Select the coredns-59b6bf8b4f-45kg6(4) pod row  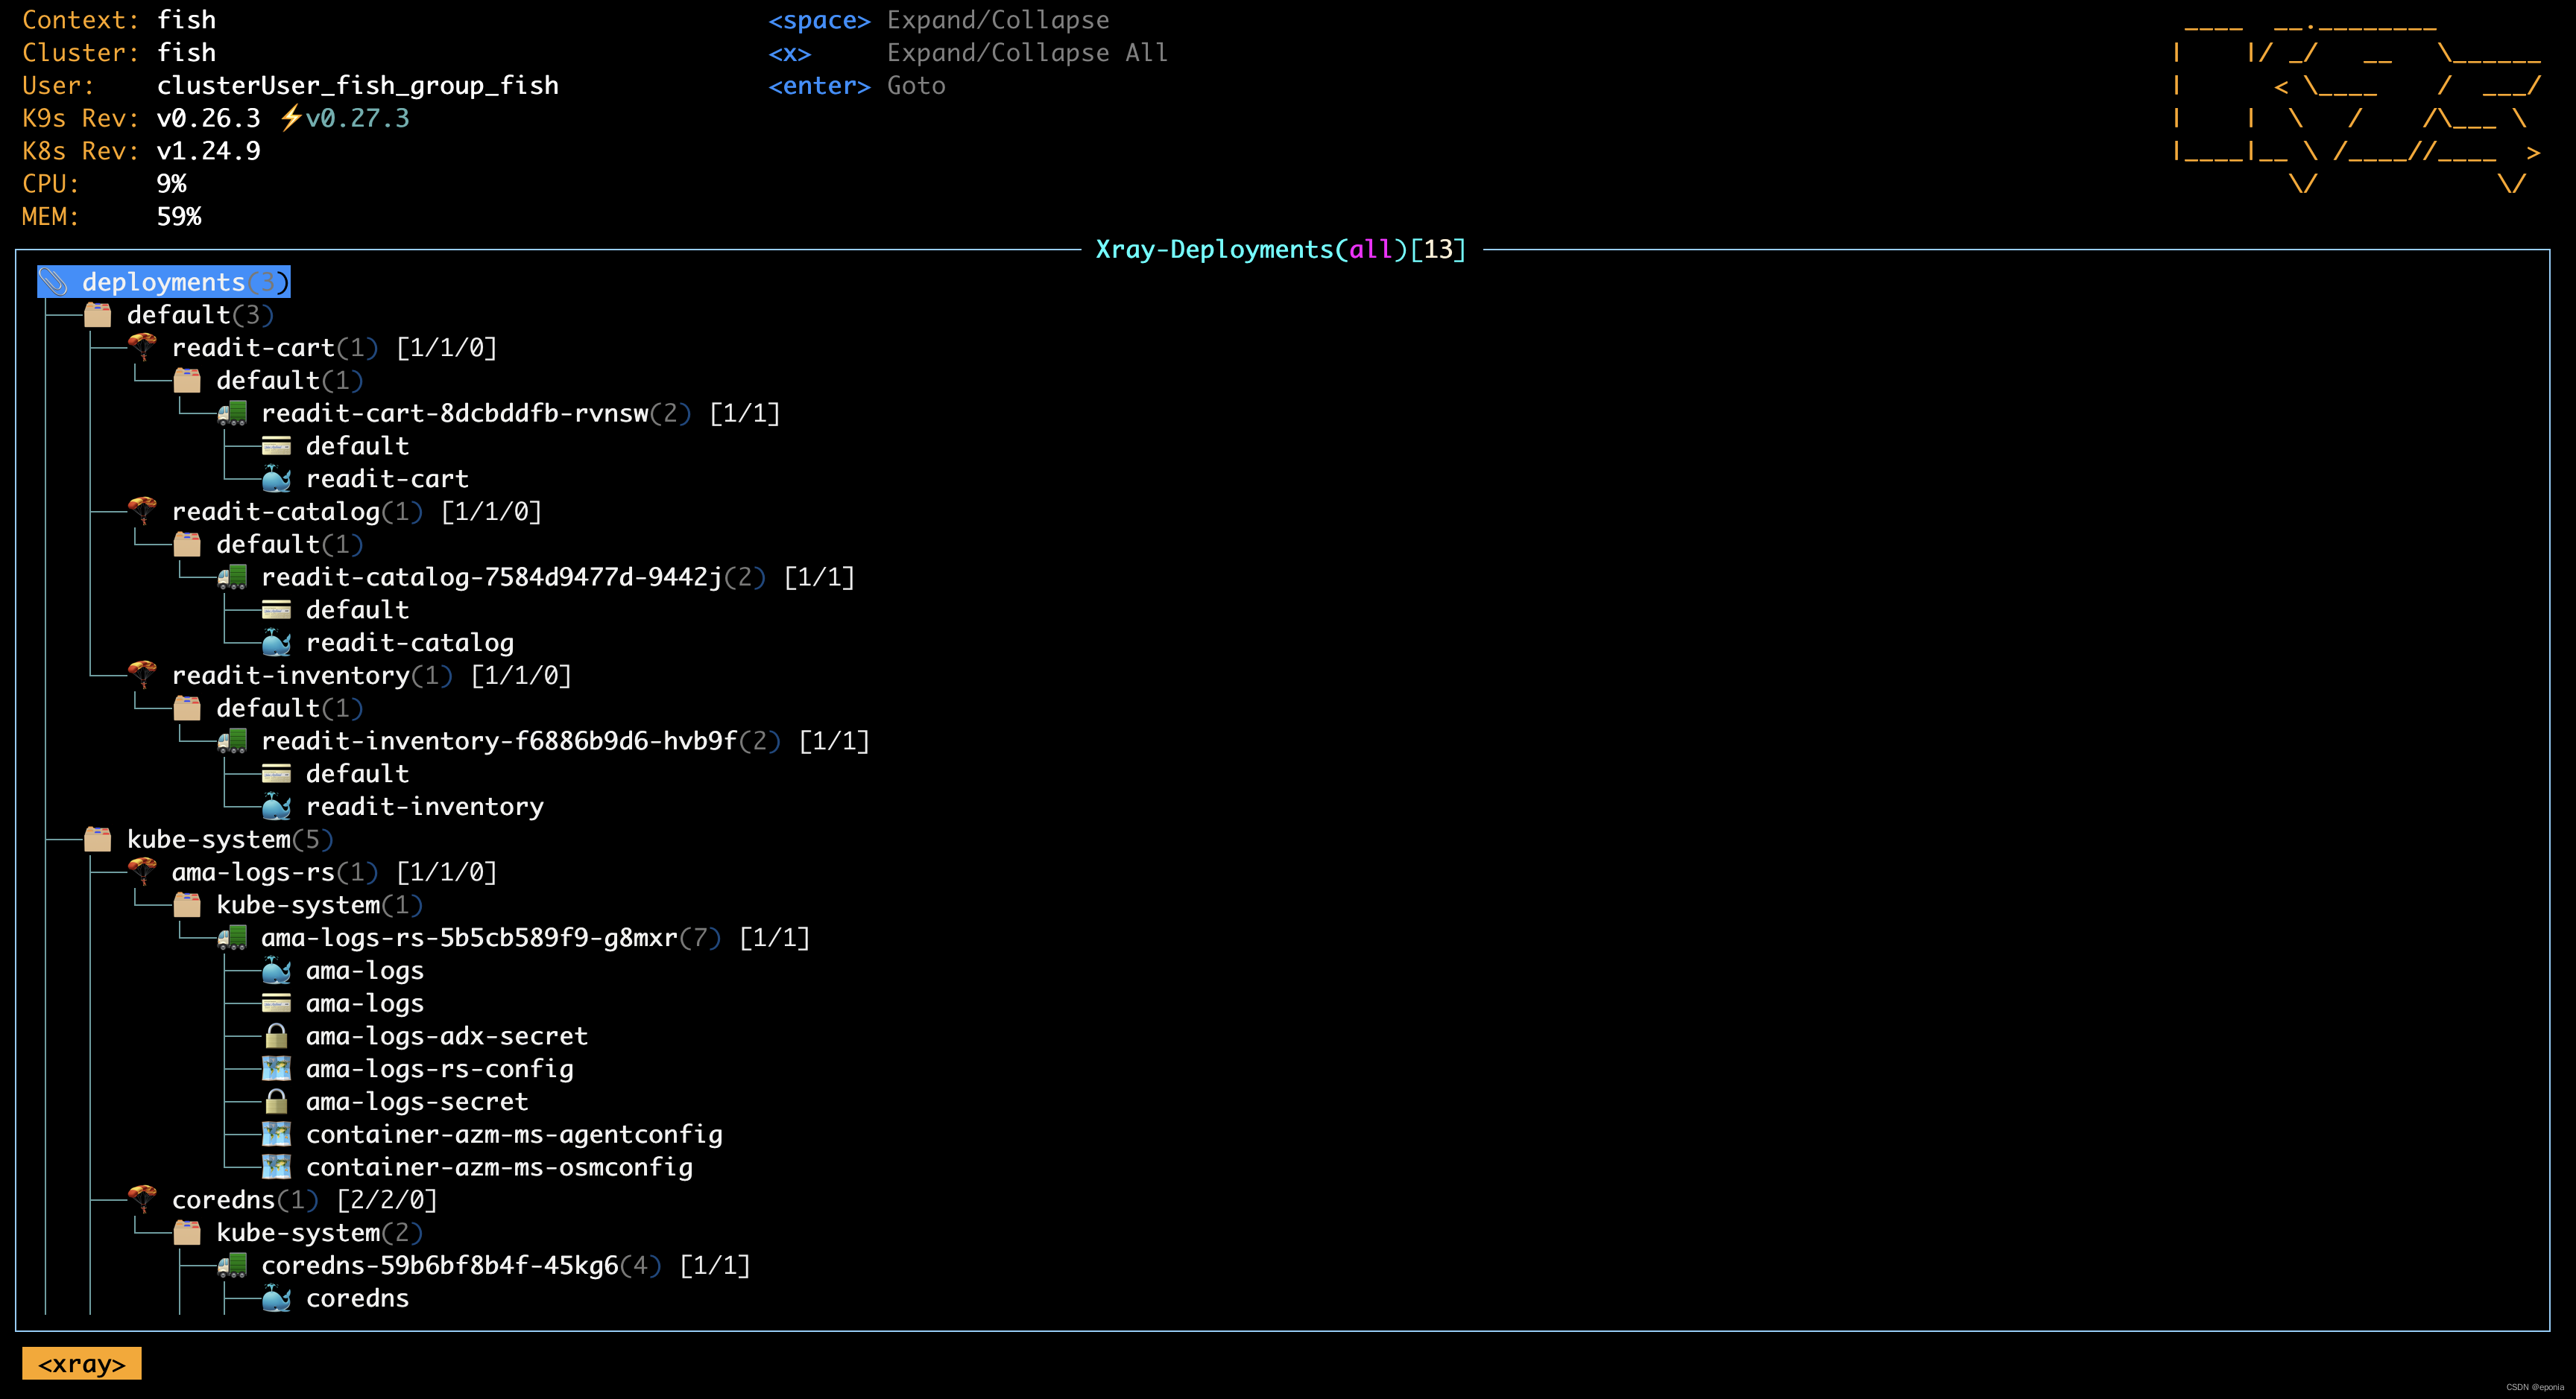click(x=484, y=1265)
